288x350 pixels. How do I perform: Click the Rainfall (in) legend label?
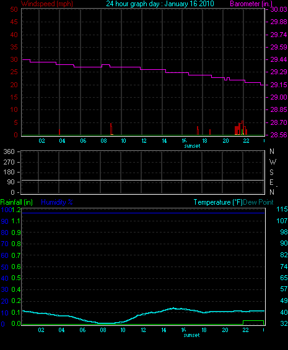[x=17, y=202]
